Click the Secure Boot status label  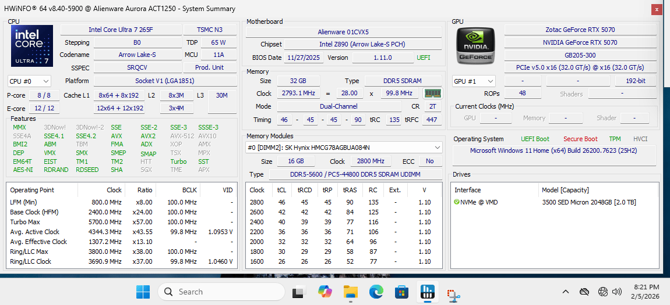(580, 139)
